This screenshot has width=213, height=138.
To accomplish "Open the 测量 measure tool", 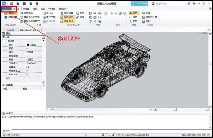I will click(x=133, y=17).
